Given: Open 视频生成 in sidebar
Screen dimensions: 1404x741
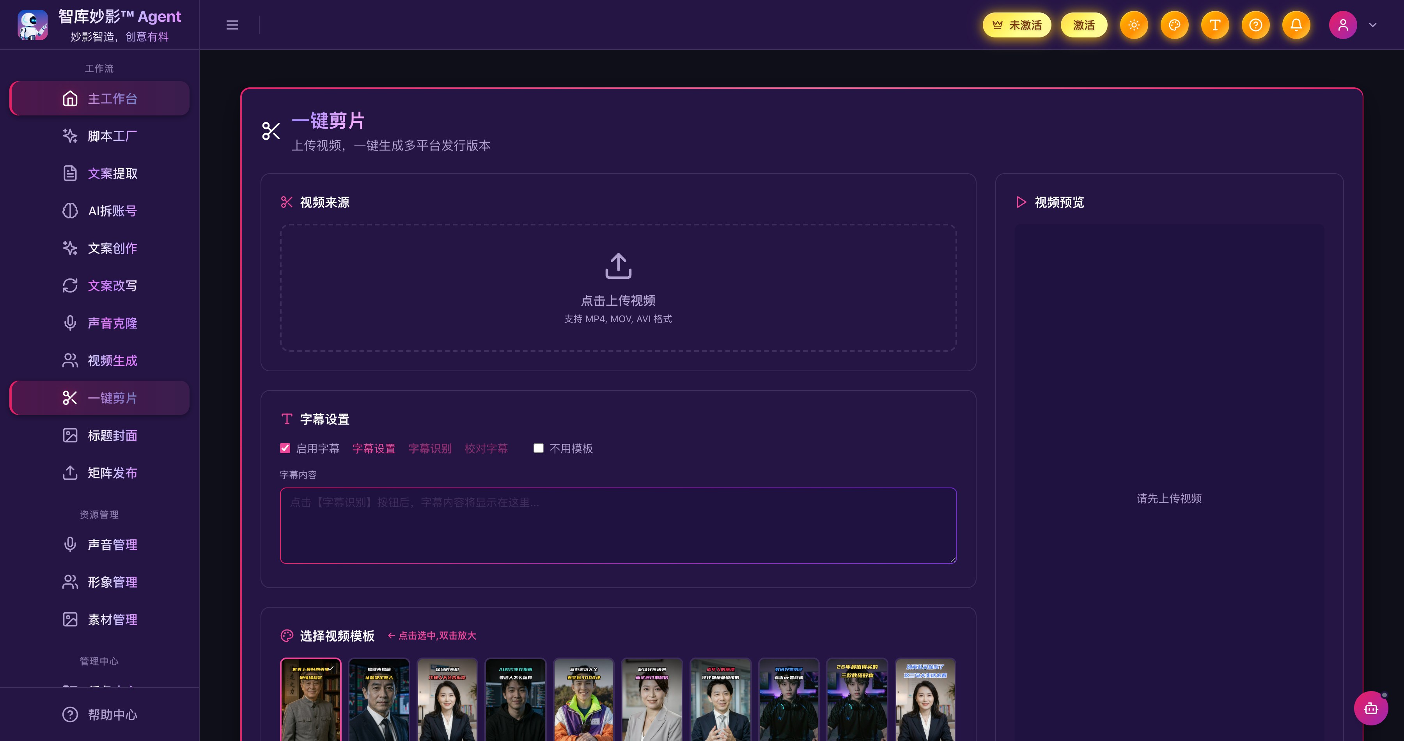Looking at the screenshot, I should click(x=100, y=361).
